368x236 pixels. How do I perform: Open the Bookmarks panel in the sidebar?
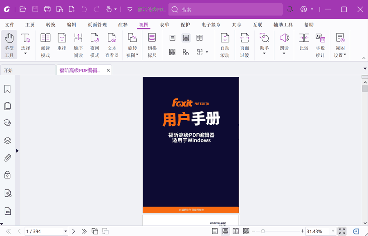pyautogui.click(x=7, y=89)
